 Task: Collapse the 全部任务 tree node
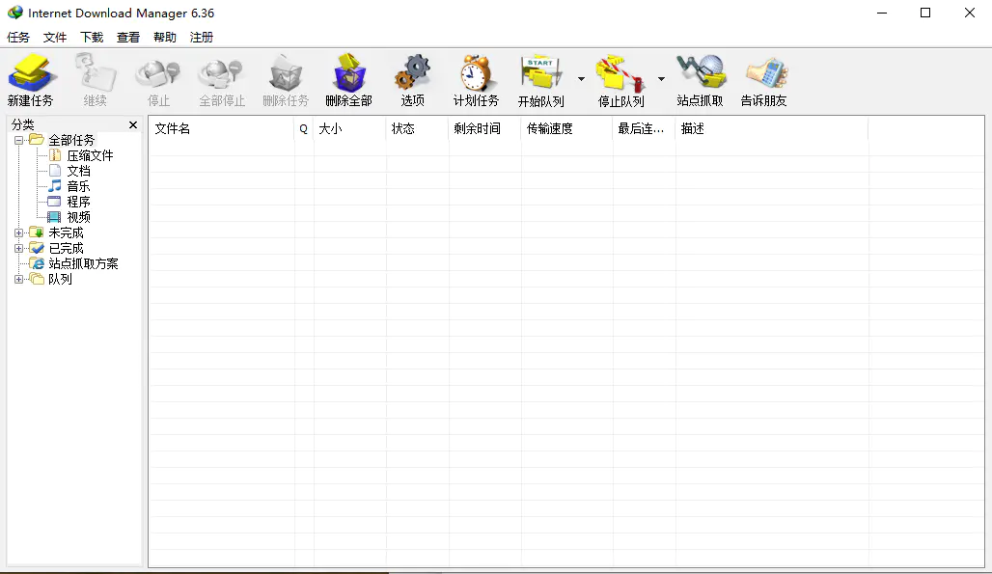click(x=19, y=140)
